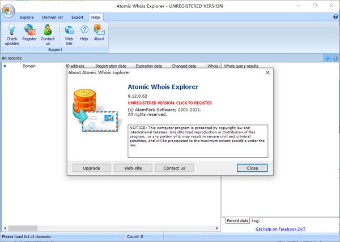Open the Domain list ribbon tab
Viewport: 340px width, 242px height.
(x=53, y=18)
